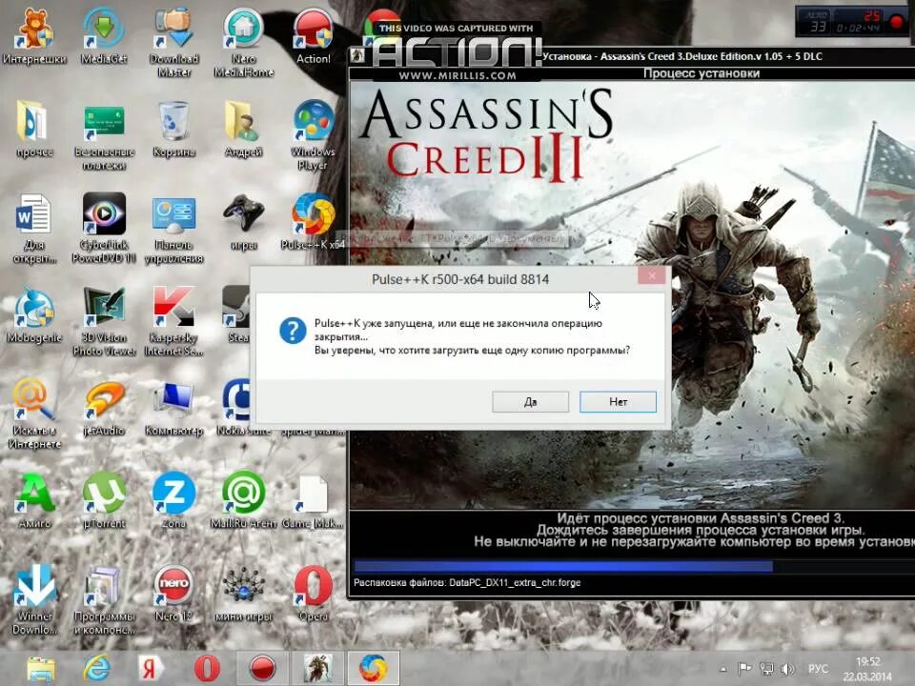
Task: Open the Безопасные платежи icon
Action: click(x=104, y=135)
